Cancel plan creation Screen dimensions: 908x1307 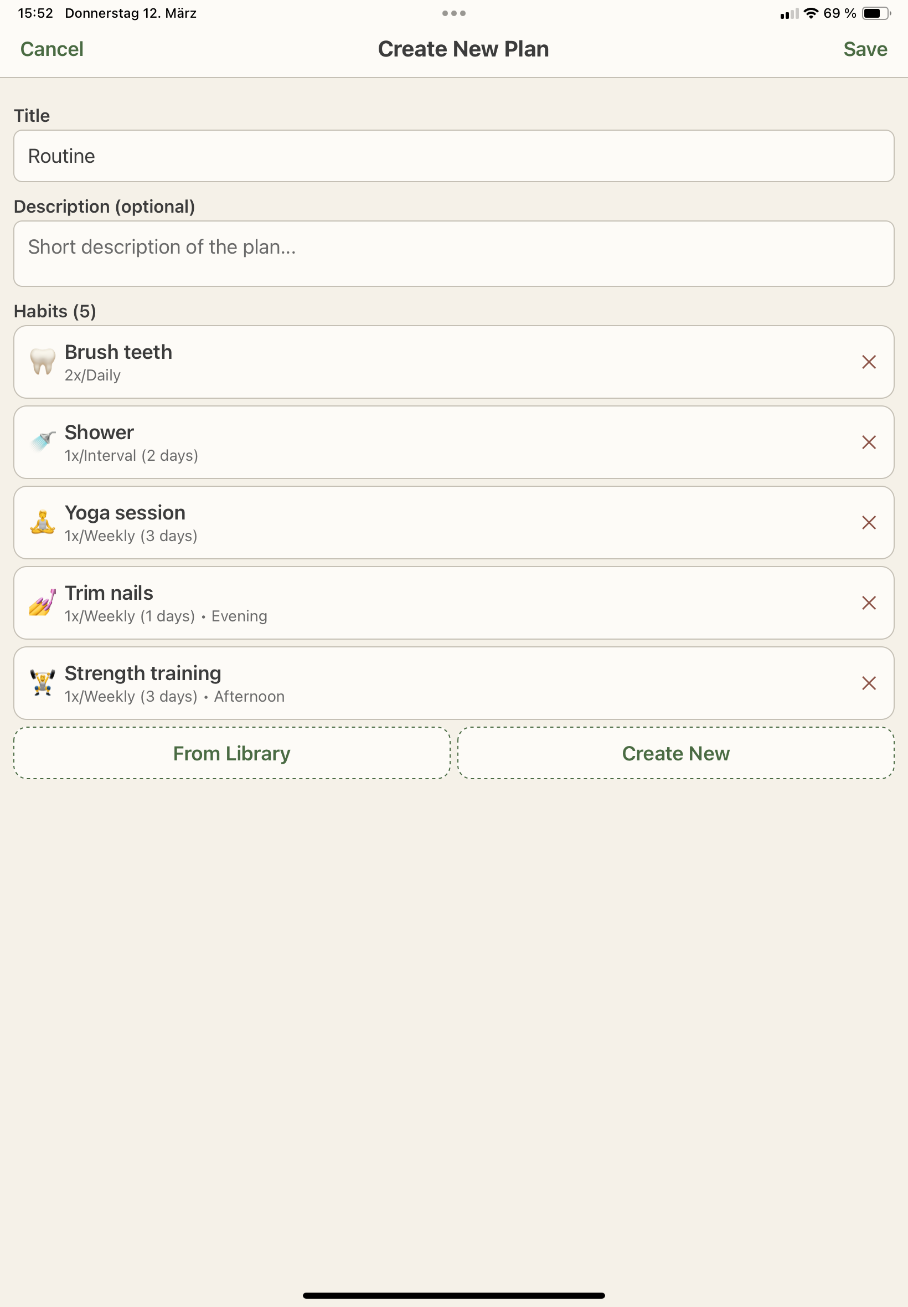point(52,49)
